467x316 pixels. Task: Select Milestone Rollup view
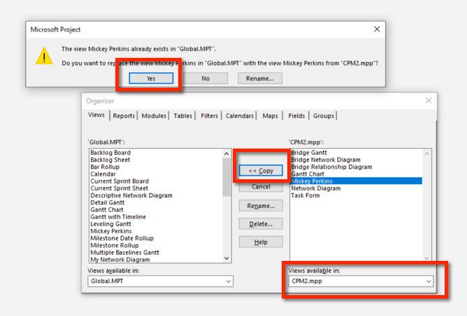pyautogui.click(x=115, y=246)
